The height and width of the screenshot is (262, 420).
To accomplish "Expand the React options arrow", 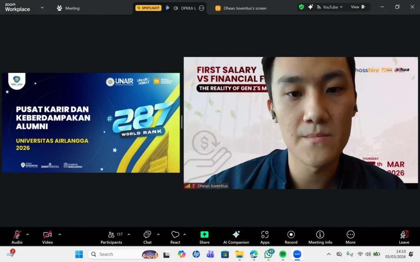I will [x=185, y=235].
